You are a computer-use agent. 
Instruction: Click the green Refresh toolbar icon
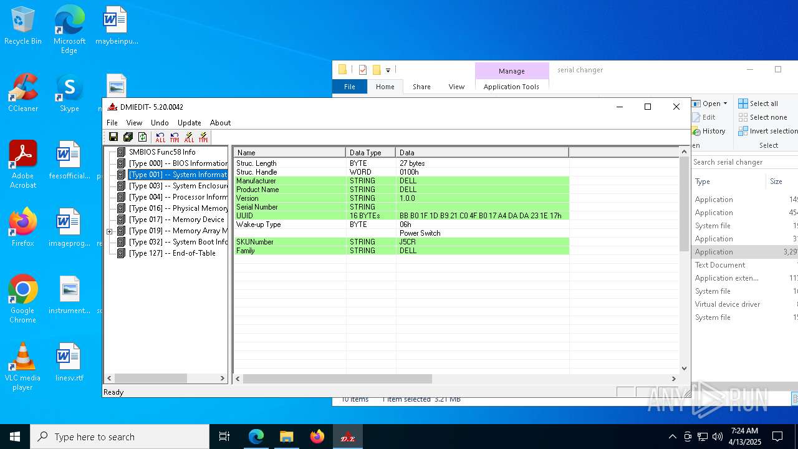(143, 137)
